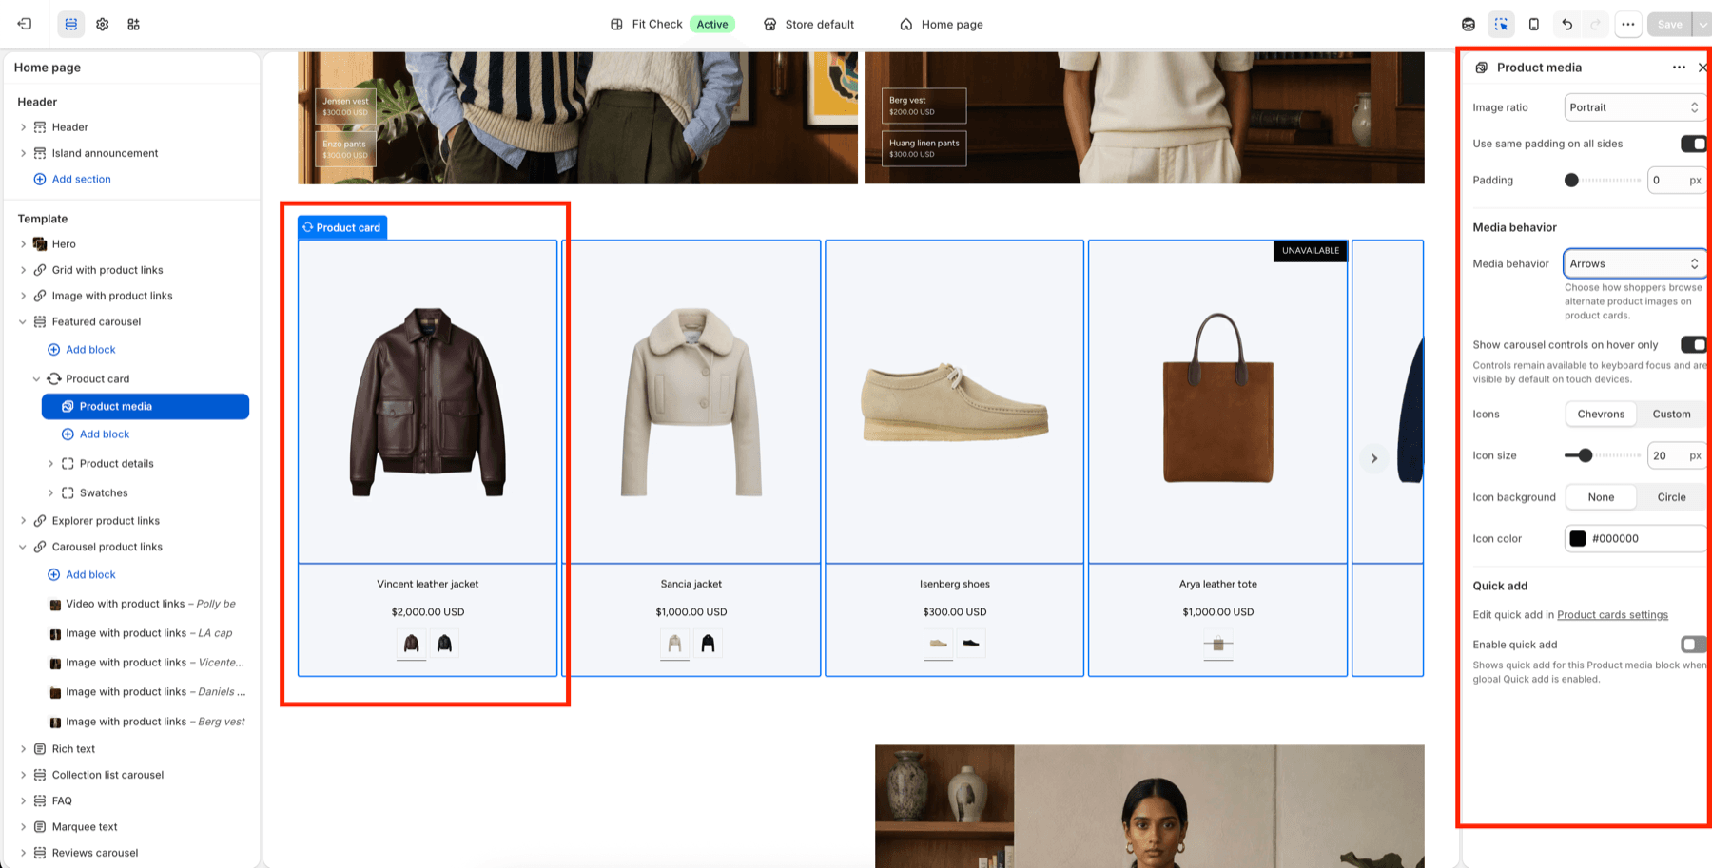Image resolution: width=1712 pixels, height=868 pixels.
Task: Click the Hero section icon
Action: click(x=40, y=244)
